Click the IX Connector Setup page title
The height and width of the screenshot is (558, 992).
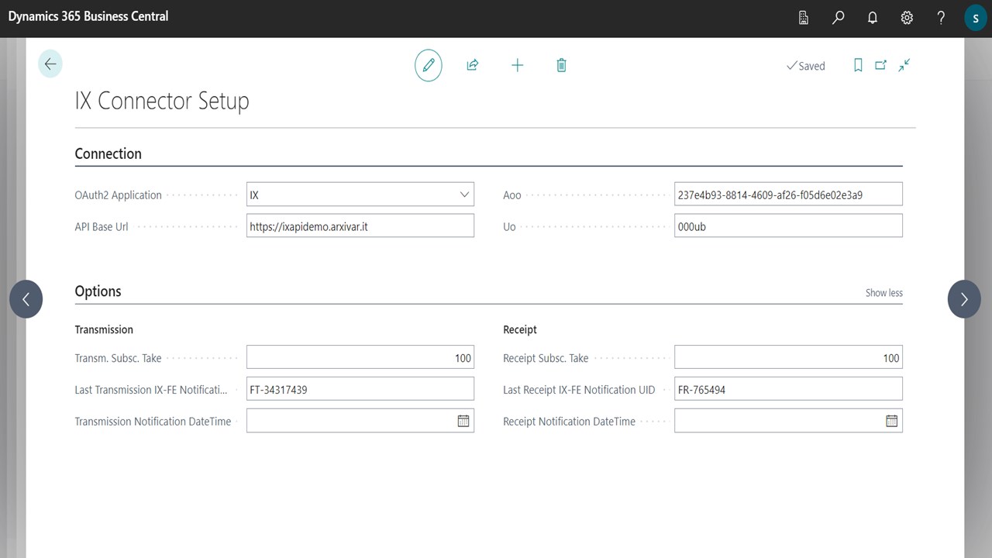coord(162,102)
